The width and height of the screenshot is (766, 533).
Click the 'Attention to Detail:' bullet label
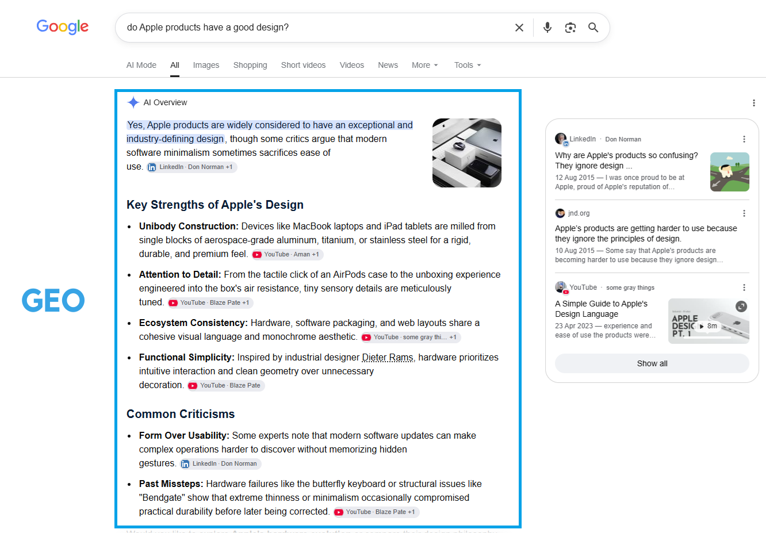point(180,275)
